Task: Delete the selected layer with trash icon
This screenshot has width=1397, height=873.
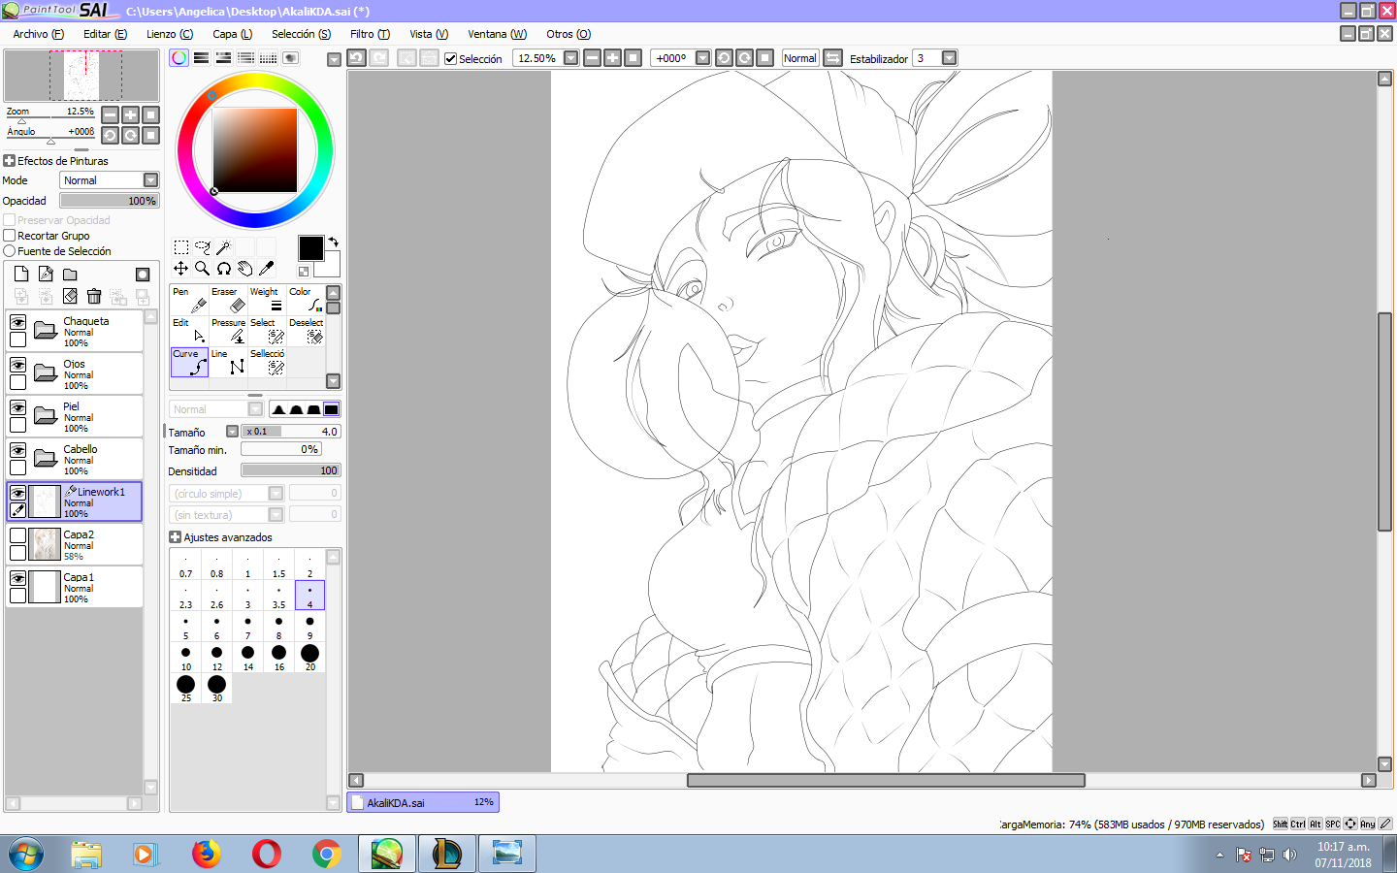Action: pyautogui.click(x=94, y=296)
